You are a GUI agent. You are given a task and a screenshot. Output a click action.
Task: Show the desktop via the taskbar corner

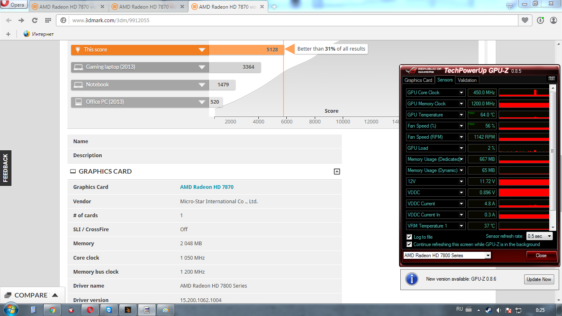[x=559, y=310]
